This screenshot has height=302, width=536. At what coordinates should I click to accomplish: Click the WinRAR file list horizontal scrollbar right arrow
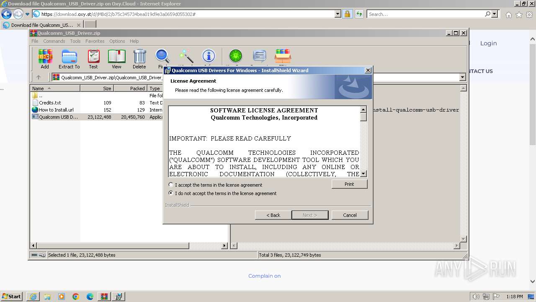pyautogui.click(x=224, y=246)
